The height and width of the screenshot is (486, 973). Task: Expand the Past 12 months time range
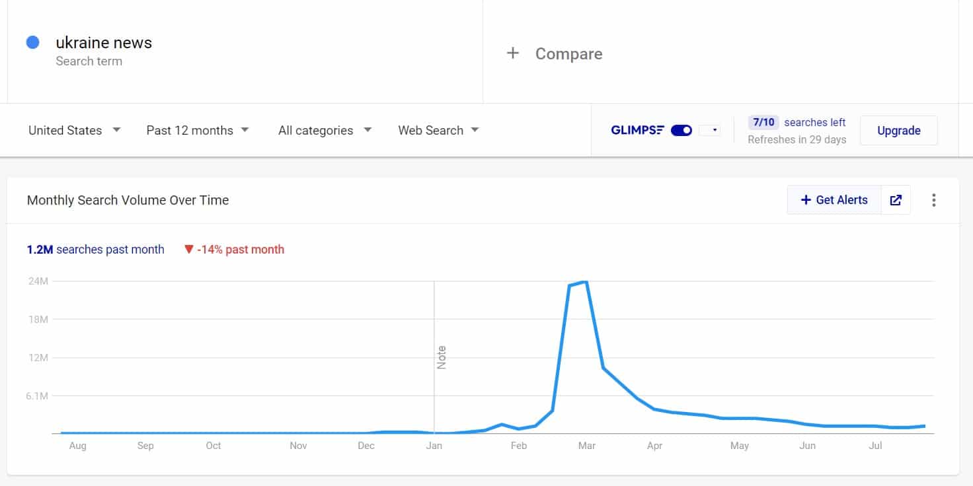click(197, 130)
